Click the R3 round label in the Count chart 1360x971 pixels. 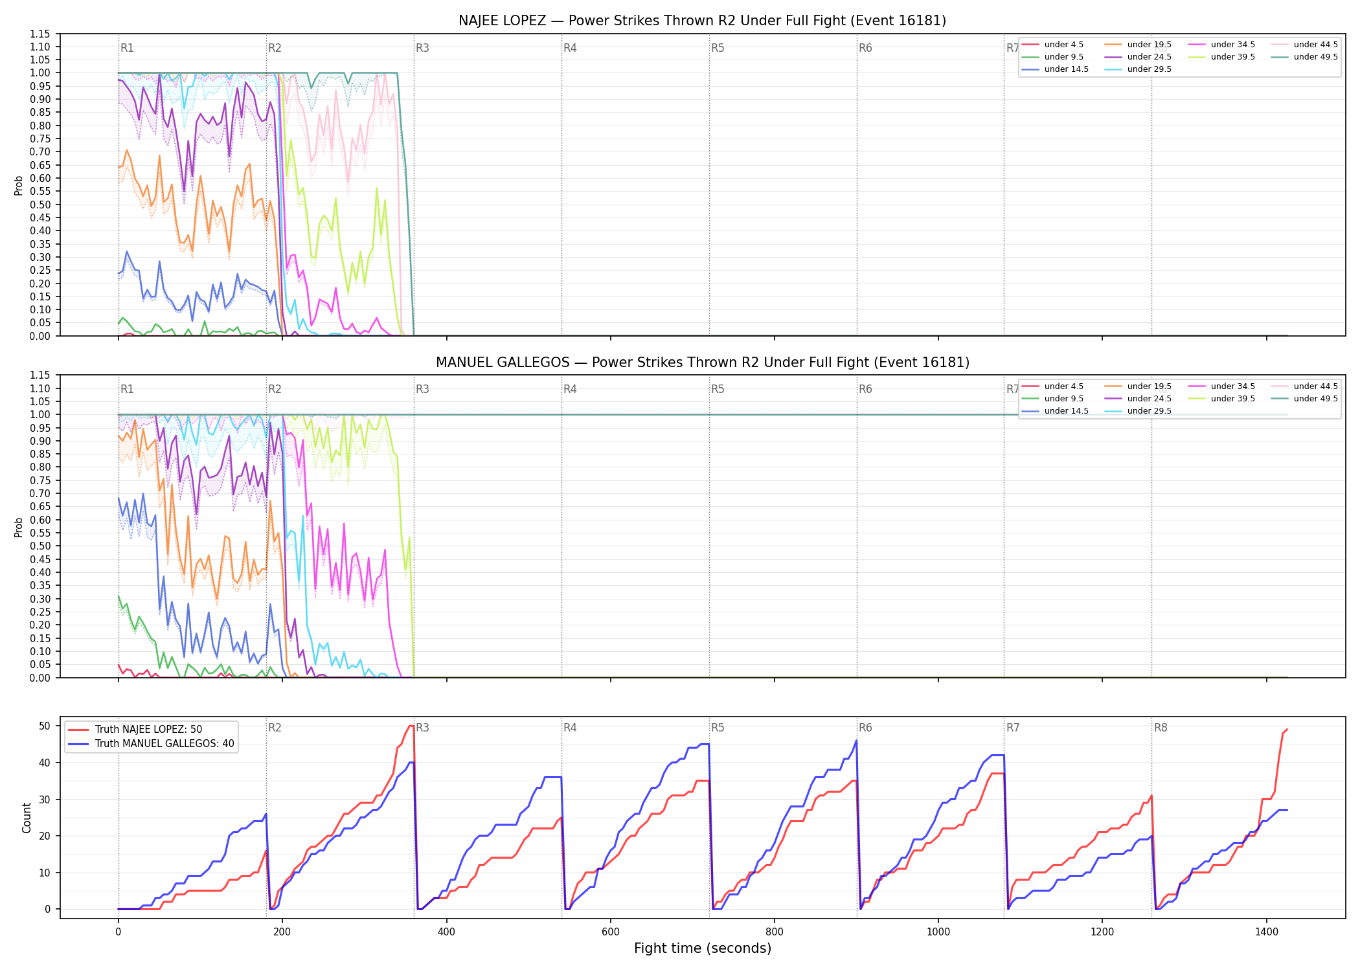click(422, 728)
